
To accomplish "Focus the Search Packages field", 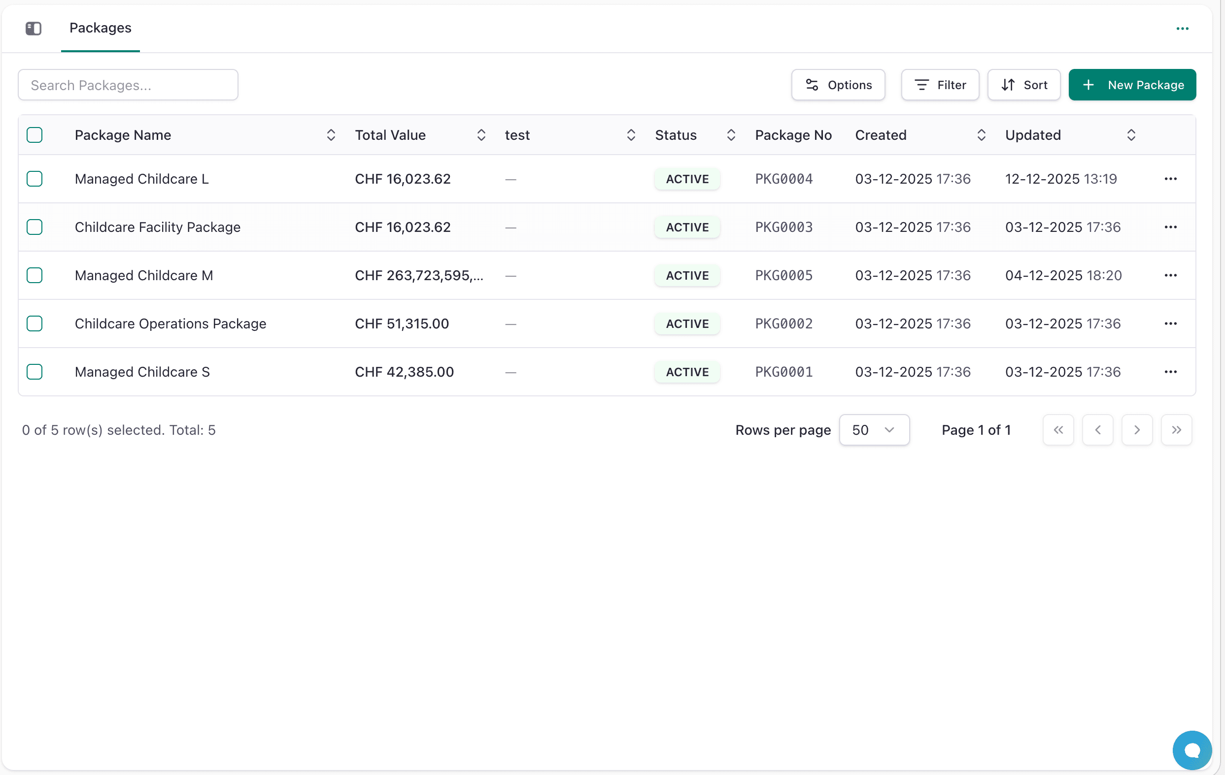I will pos(128,85).
